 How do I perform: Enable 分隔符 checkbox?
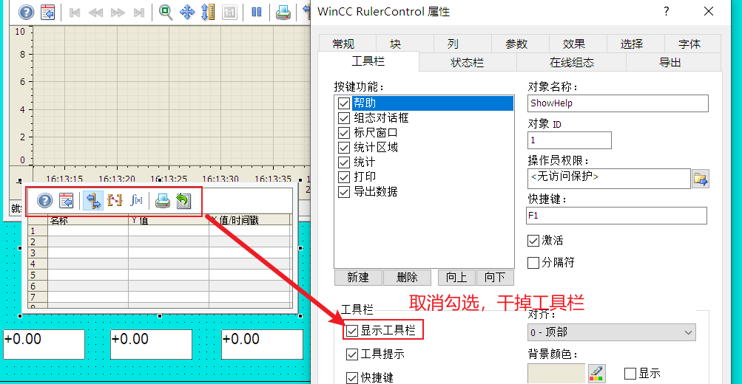533,263
